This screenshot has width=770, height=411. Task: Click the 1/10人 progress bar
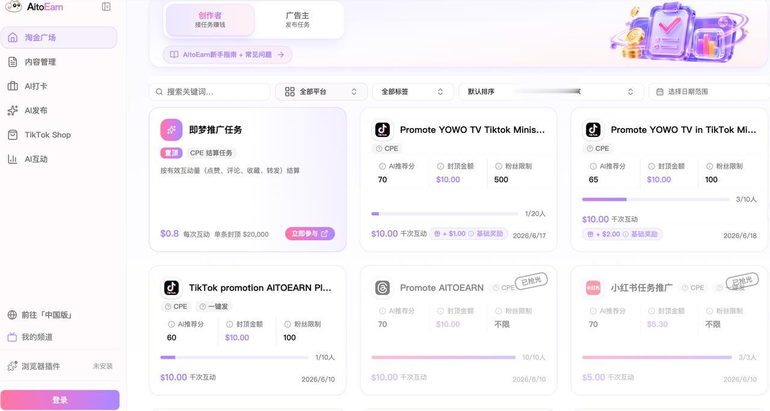pos(235,357)
